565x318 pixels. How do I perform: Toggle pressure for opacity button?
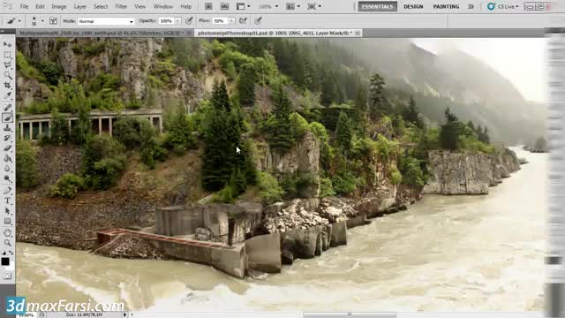point(189,21)
